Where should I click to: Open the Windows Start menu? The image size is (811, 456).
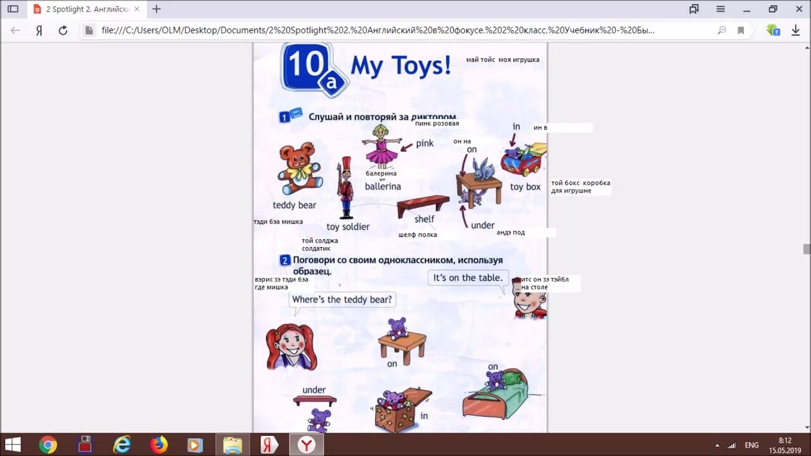(13, 445)
